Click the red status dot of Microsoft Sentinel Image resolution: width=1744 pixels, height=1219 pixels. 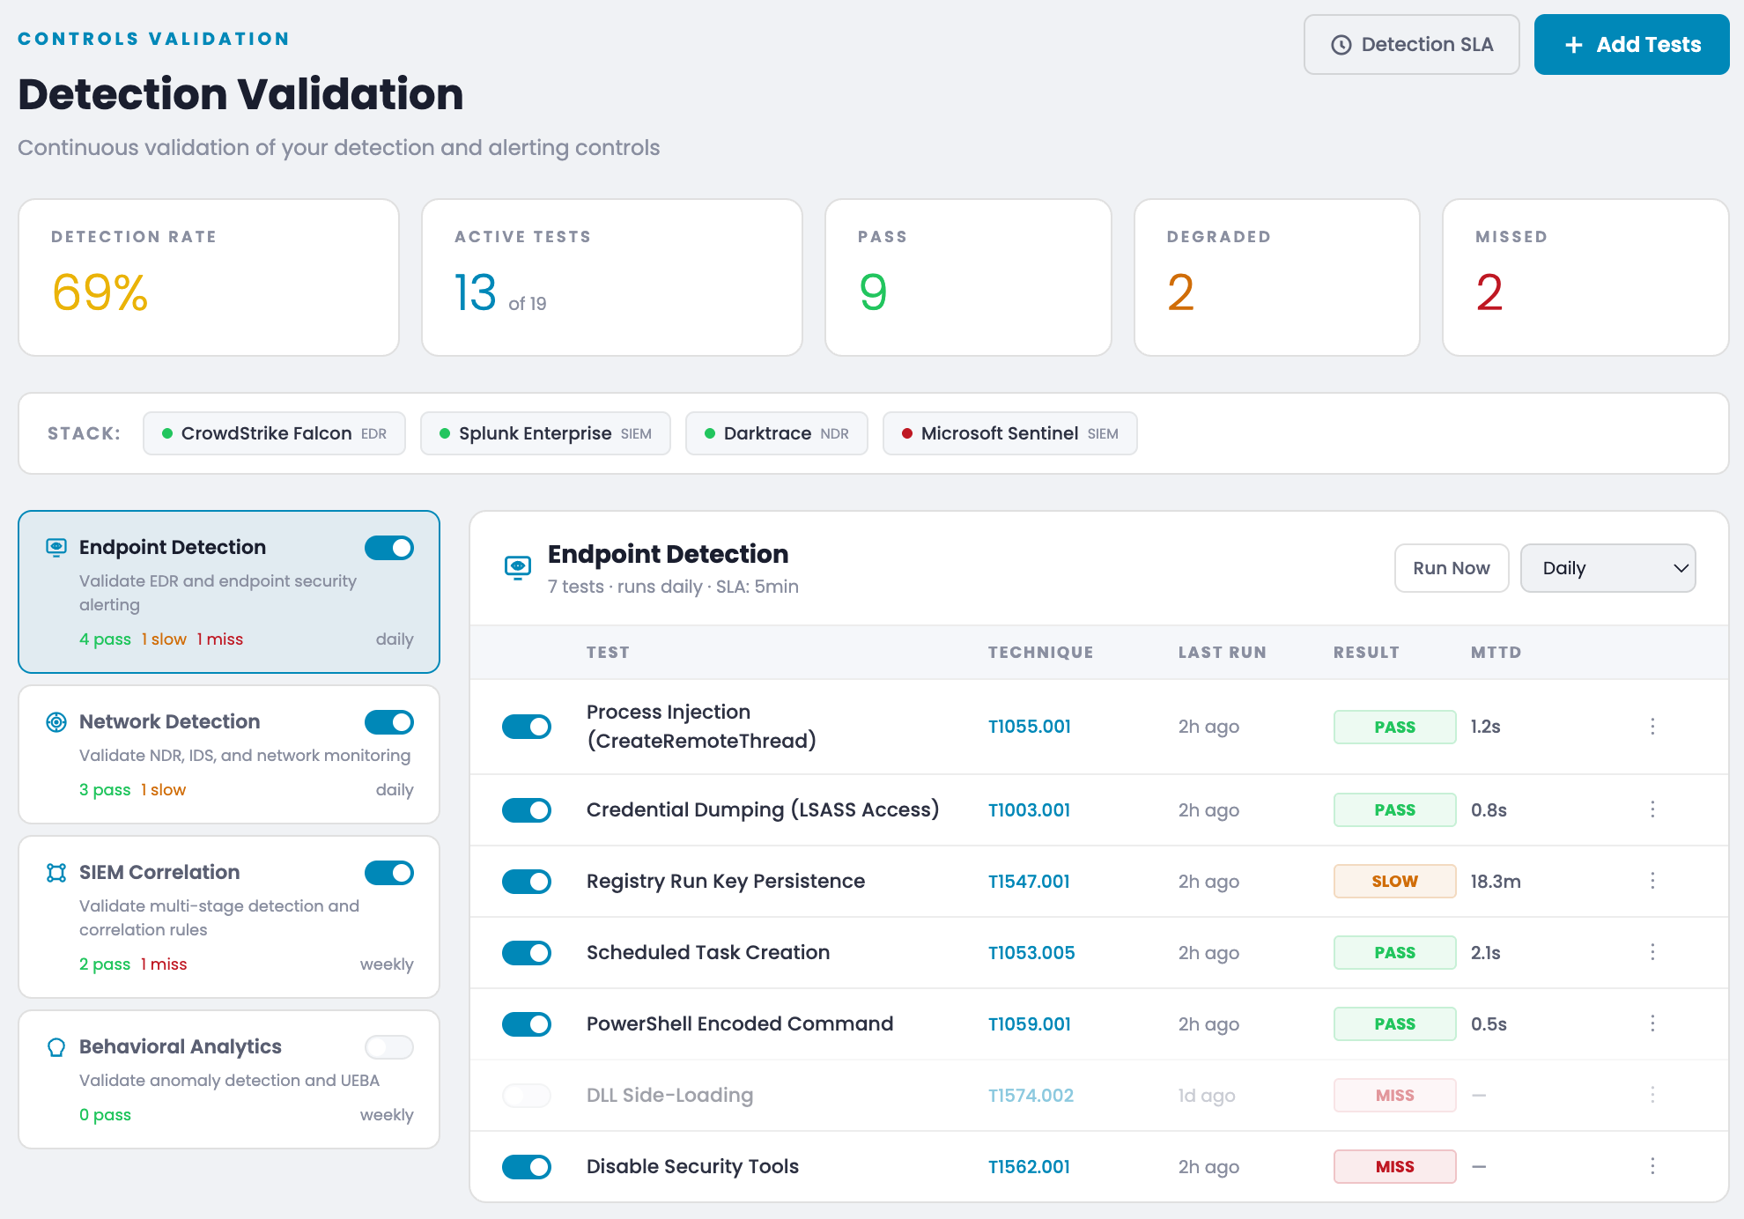coord(907,433)
